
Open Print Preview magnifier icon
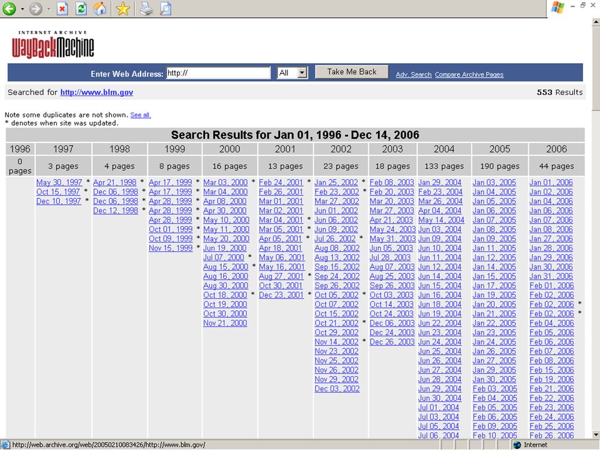(x=165, y=8)
